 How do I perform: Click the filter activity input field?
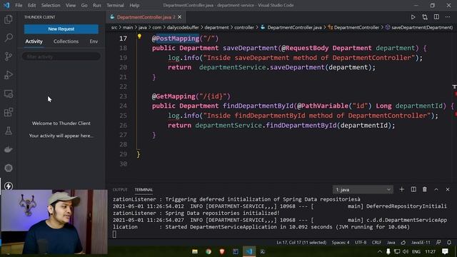point(61,56)
